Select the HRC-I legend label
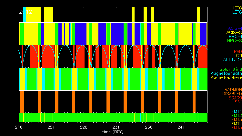Screen dimensions: 242x136 [x=235, y=37]
